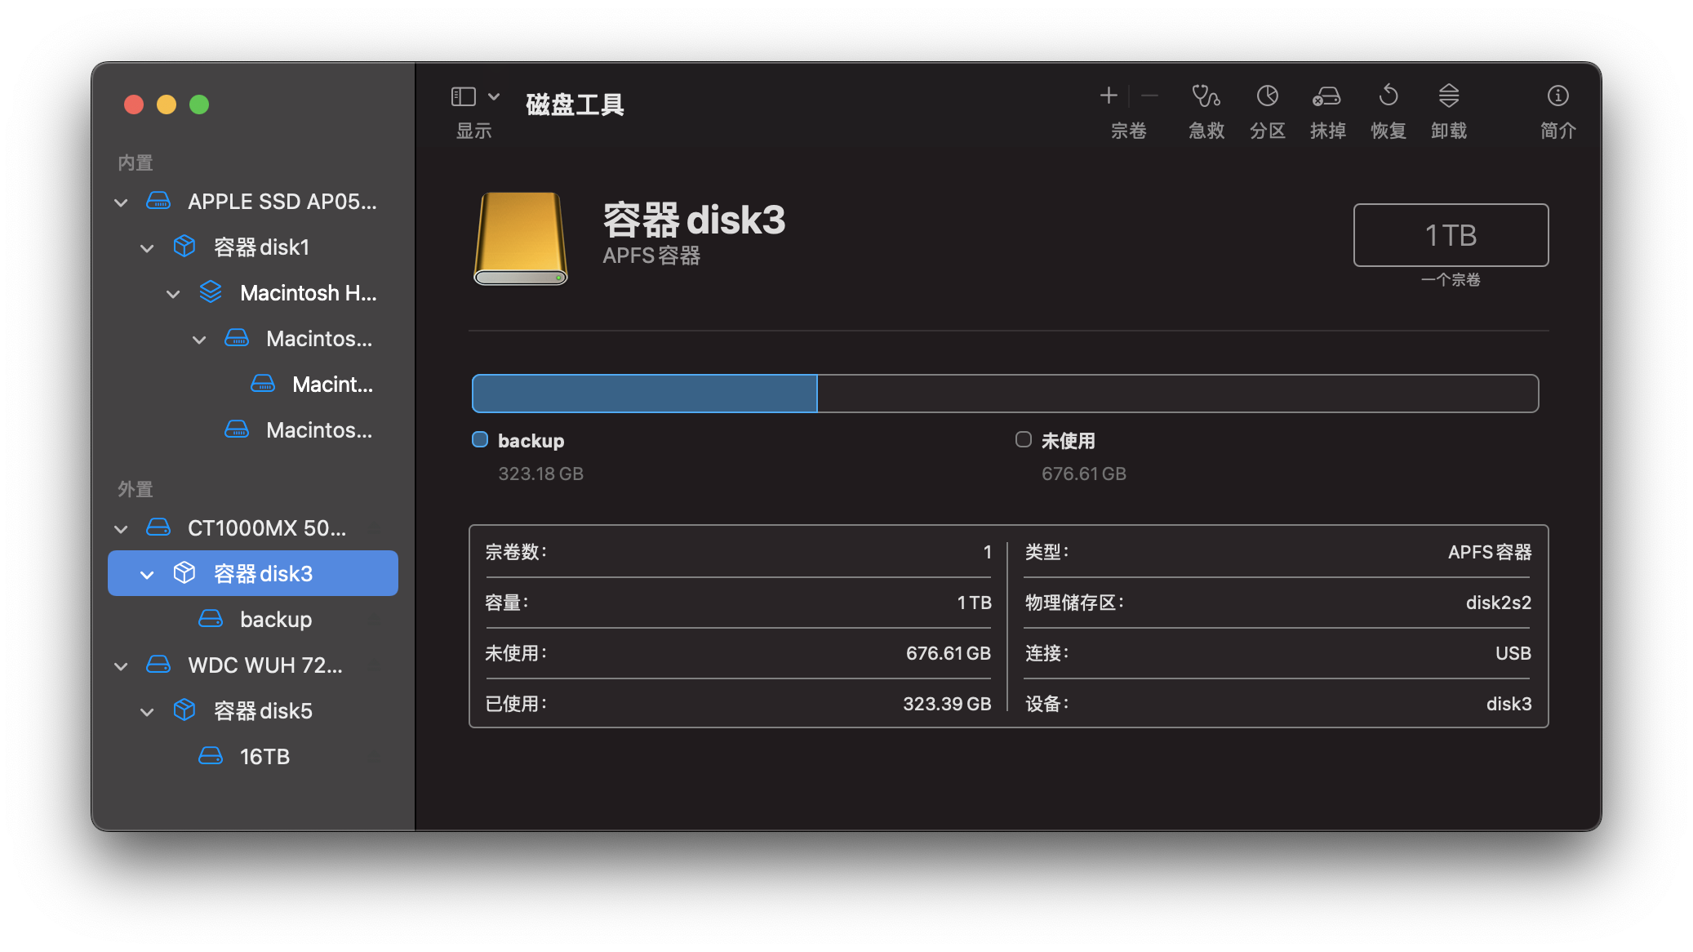The width and height of the screenshot is (1693, 952).
Task: Click the First Aid (急救) stethoscope icon
Action: click(x=1206, y=96)
